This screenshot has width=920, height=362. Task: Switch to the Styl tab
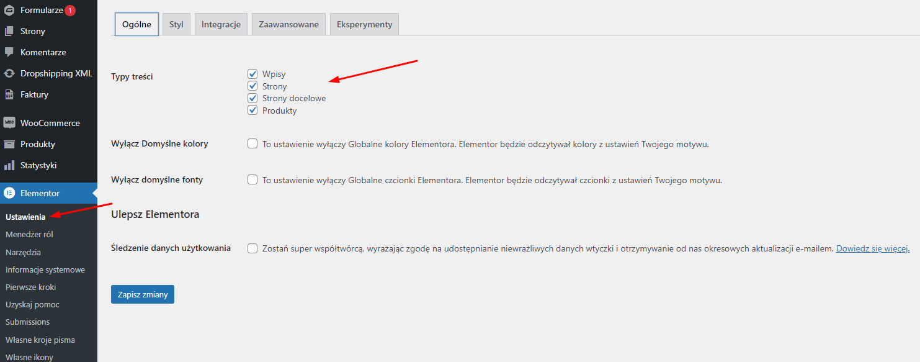point(176,24)
